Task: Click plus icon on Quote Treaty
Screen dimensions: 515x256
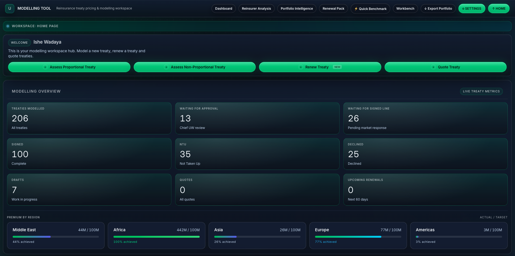Action: coord(433,67)
